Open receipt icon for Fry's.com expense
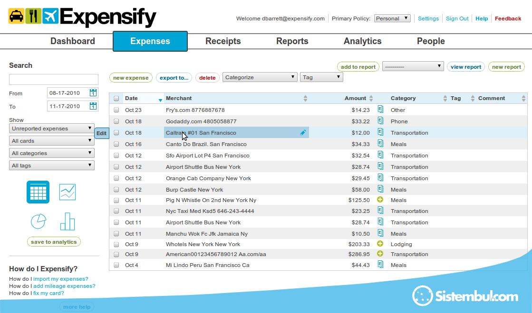Image resolution: width=532 pixels, height=313 pixels. [x=380, y=109]
